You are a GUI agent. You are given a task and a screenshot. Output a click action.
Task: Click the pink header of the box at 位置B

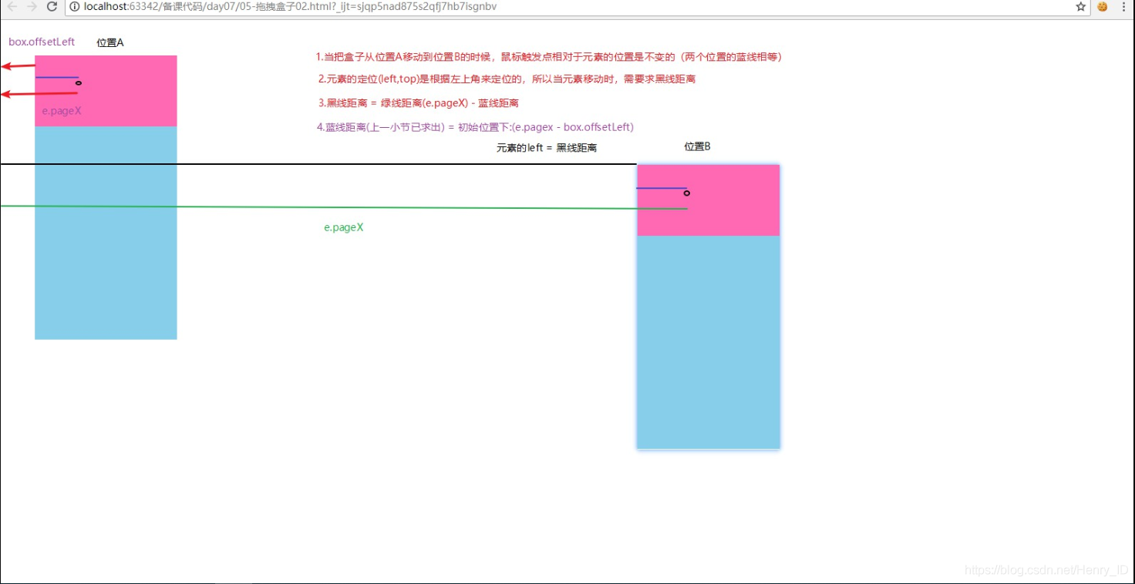[708, 200]
